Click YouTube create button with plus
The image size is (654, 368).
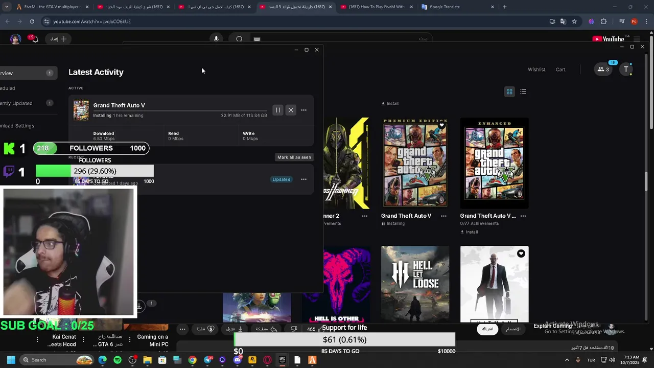(x=59, y=39)
